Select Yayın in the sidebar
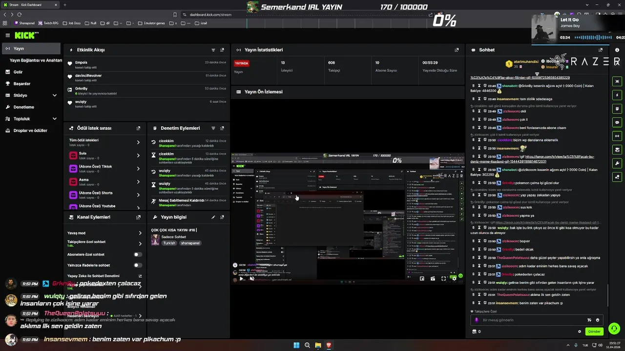This screenshot has width=625, height=351. coord(31,49)
